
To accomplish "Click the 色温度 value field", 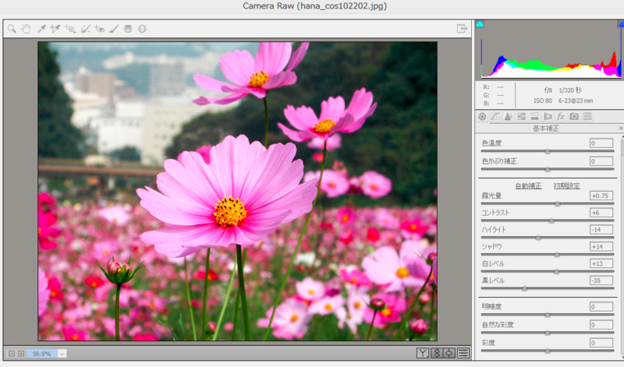I will coord(601,143).
